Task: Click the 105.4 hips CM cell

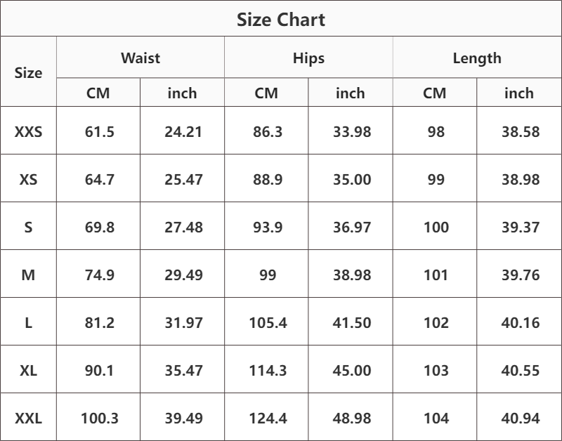Action: (268, 323)
